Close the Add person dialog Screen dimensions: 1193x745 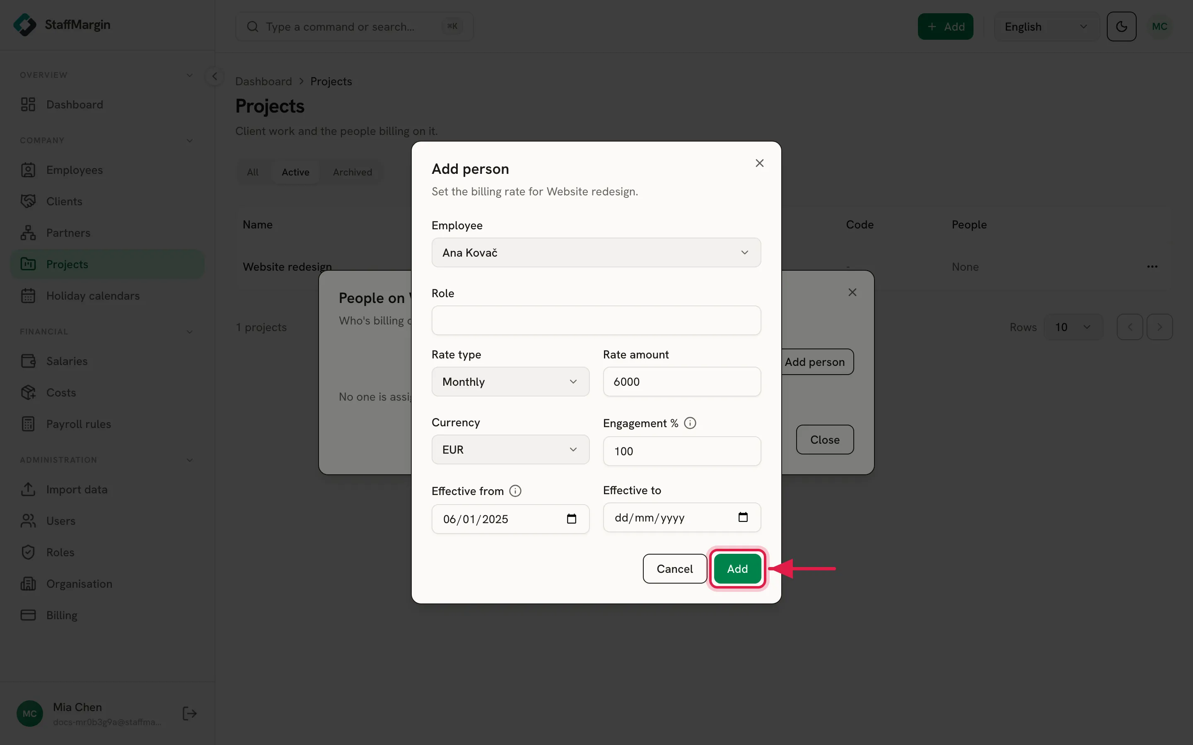pos(760,163)
